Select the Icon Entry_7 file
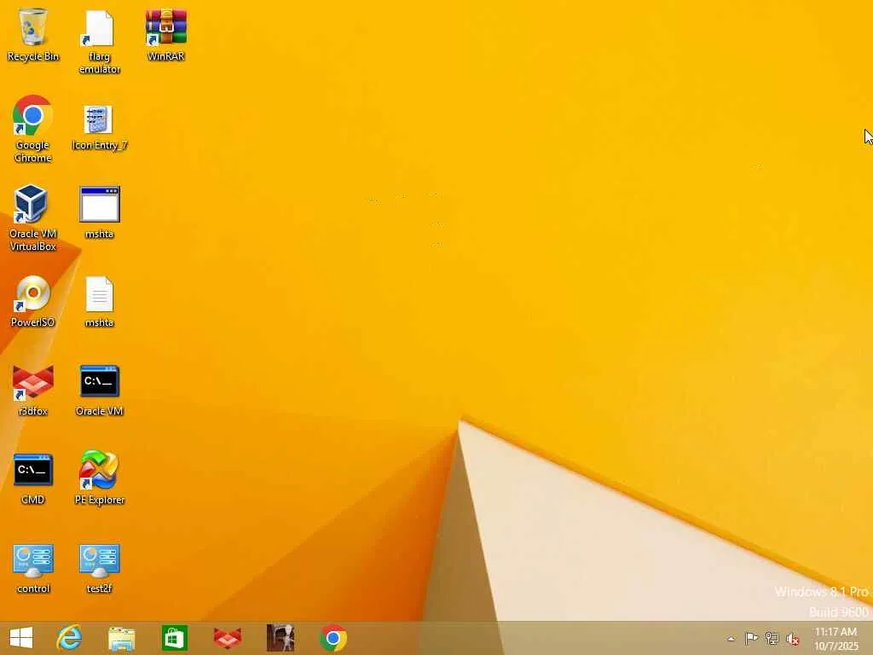 click(99, 128)
